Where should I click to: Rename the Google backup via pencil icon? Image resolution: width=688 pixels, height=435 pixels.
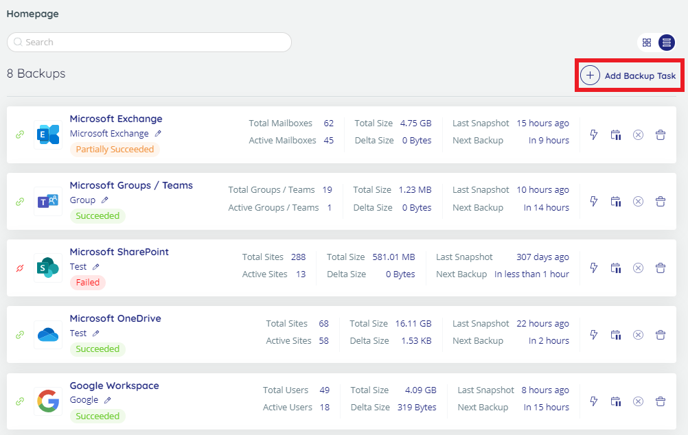click(x=108, y=399)
